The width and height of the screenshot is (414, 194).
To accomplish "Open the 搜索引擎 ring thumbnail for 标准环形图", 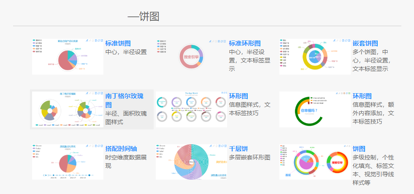I will click(191, 57).
